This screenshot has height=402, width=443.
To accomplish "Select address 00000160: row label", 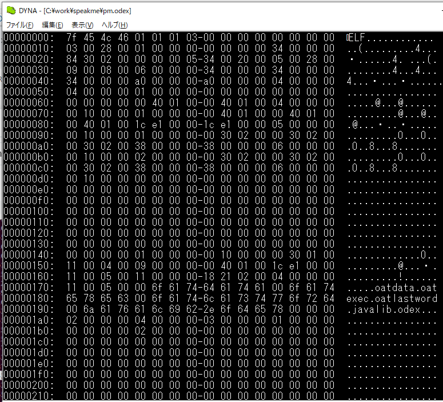I will point(29,276).
